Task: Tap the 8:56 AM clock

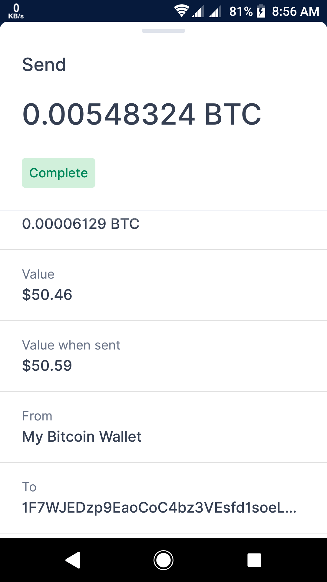Action: click(296, 12)
